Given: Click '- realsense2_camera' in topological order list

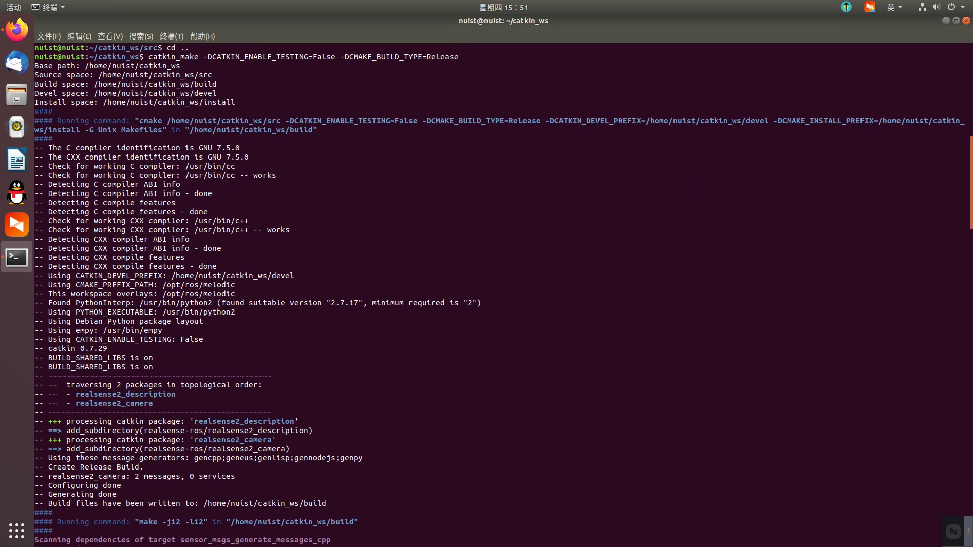Looking at the screenshot, I should click(109, 403).
